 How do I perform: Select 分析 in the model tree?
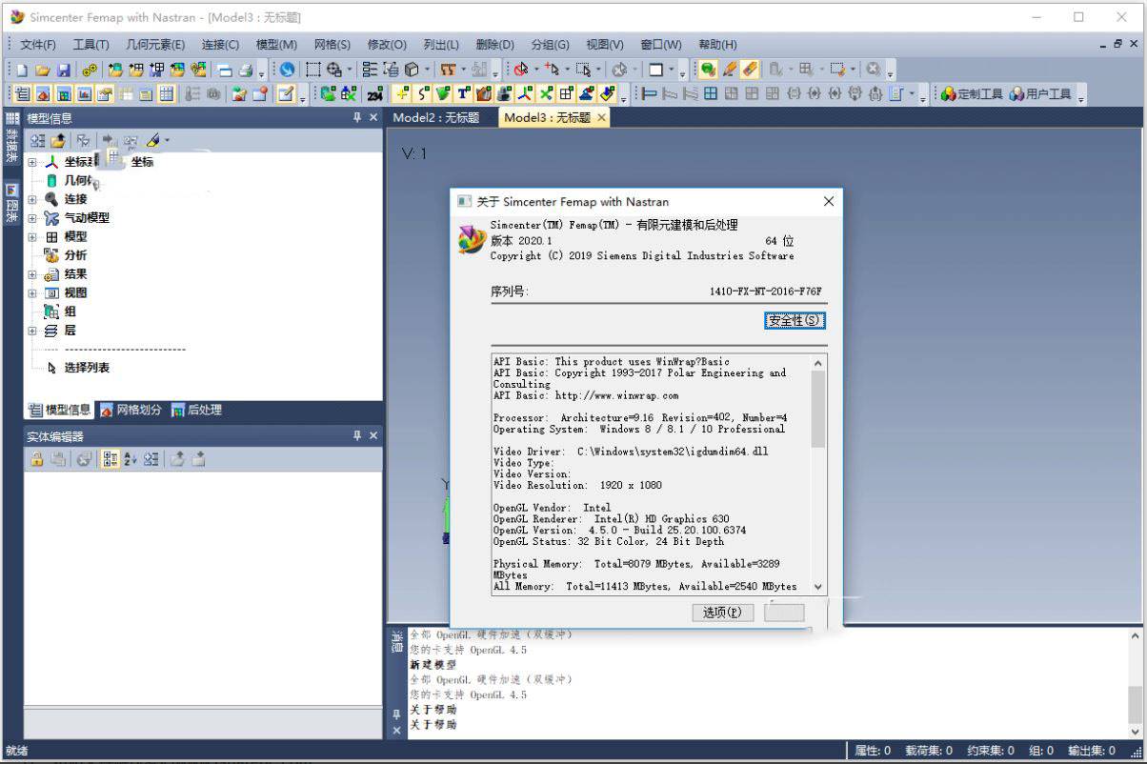pos(75,255)
